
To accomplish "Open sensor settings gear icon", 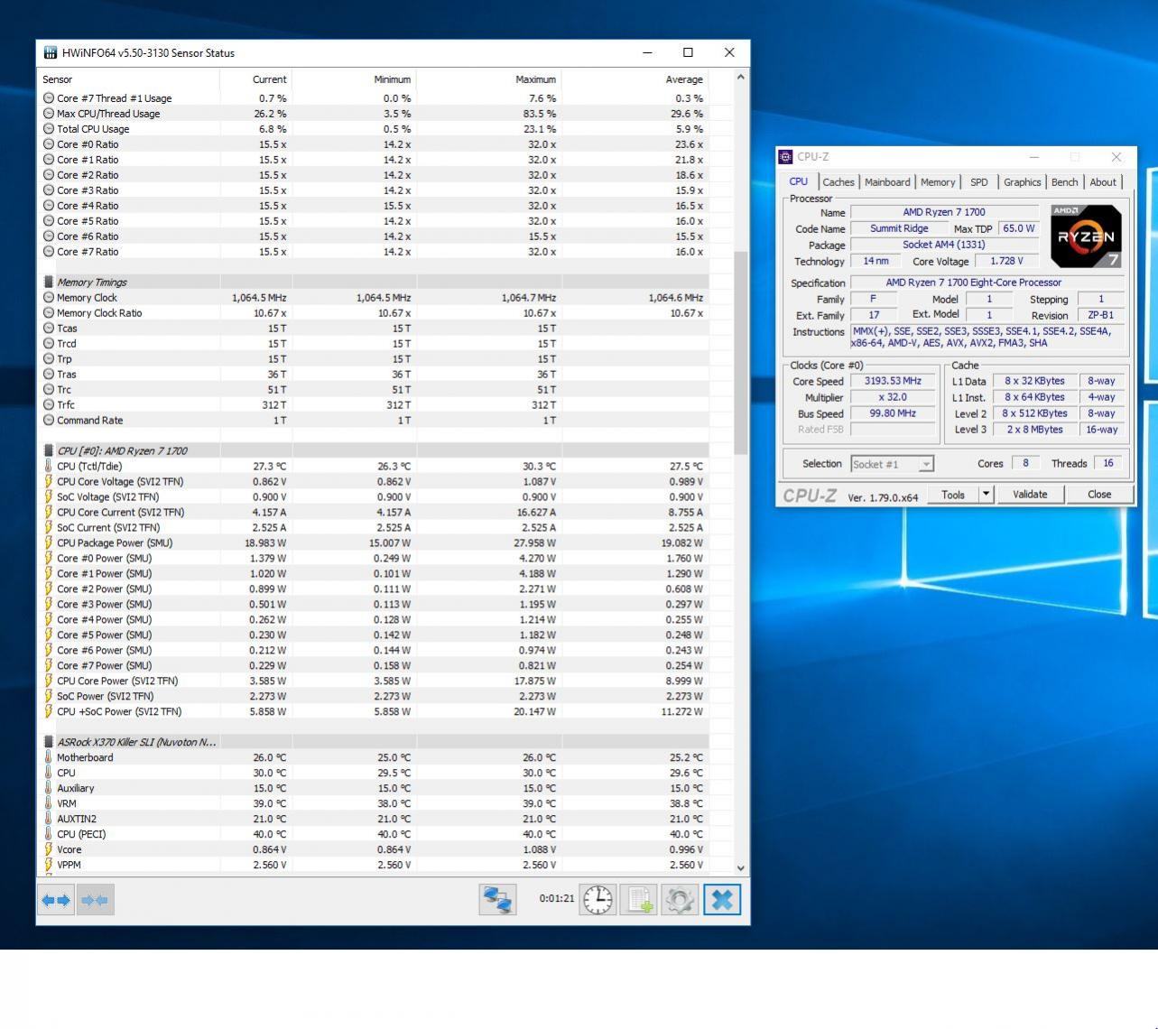I will pos(681,900).
